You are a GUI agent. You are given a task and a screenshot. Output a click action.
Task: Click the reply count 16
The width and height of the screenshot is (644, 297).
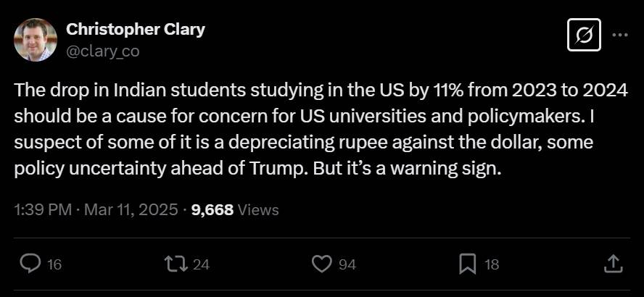pos(54,264)
